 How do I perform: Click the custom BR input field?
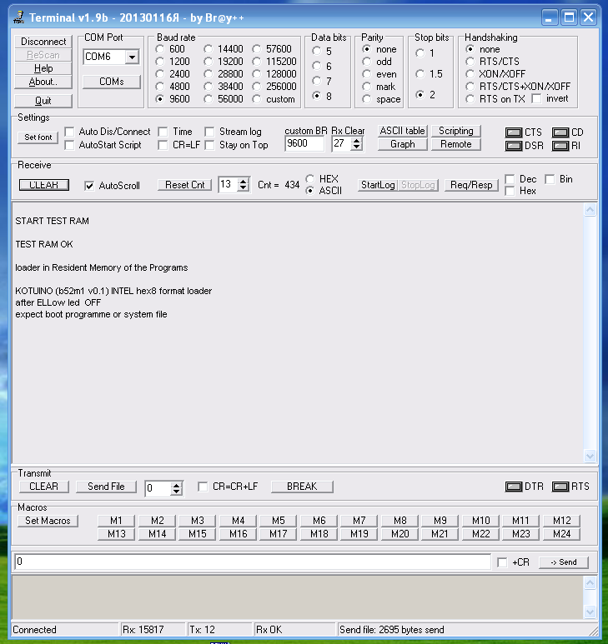click(x=304, y=144)
